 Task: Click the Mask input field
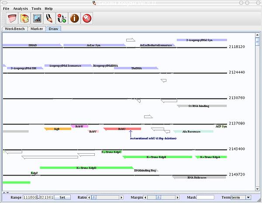[x=205, y=197]
